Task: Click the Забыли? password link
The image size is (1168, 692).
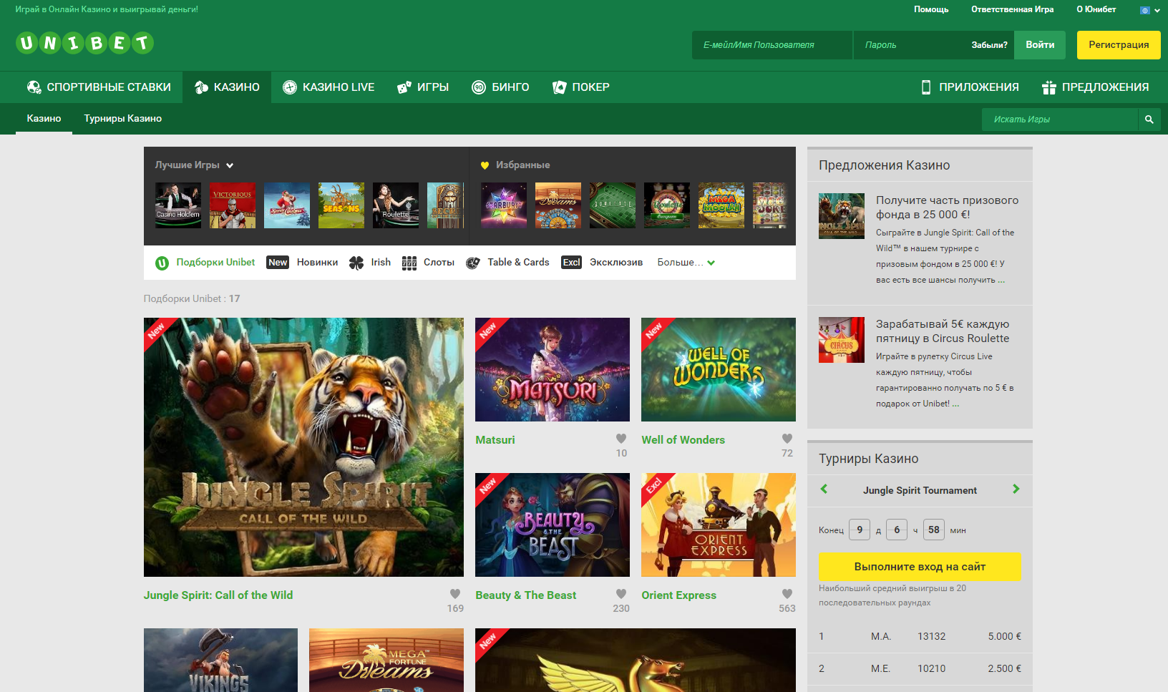Action: click(x=989, y=45)
